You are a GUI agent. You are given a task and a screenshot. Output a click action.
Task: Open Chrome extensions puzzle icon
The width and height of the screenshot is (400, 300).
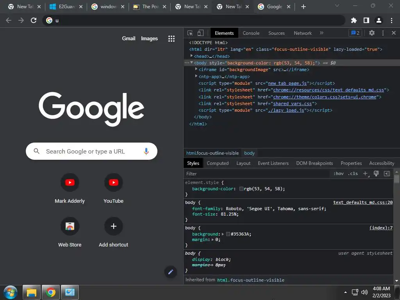pyautogui.click(x=354, y=20)
